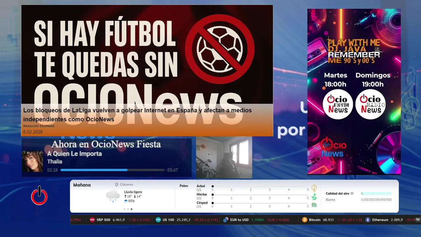Click the Ethereum ticker label
This screenshot has height=237, width=421.
(380, 220)
